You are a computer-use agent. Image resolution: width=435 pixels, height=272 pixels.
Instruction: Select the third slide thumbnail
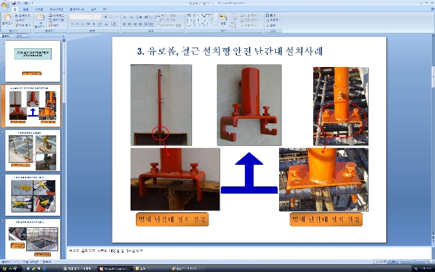coord(33,150)
